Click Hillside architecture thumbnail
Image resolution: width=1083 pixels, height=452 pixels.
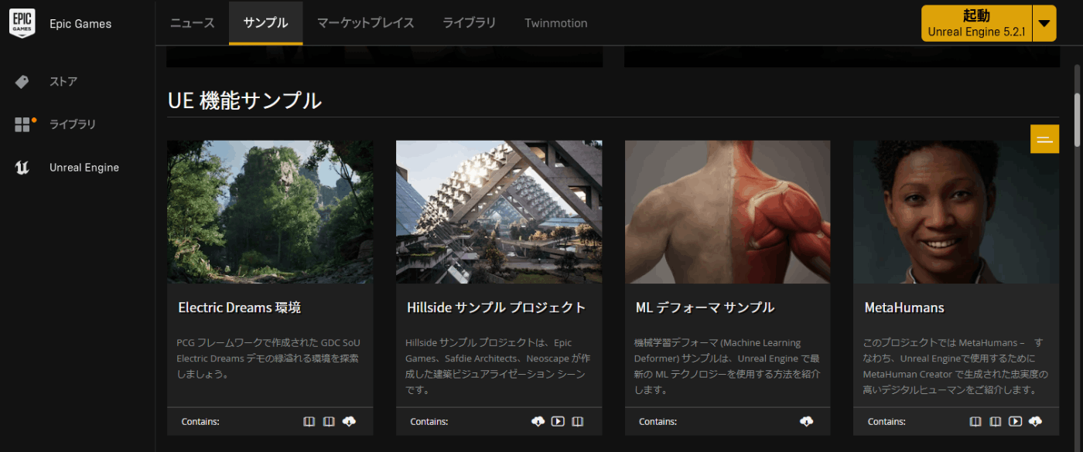pyautogui.click(x=499, y=212)
